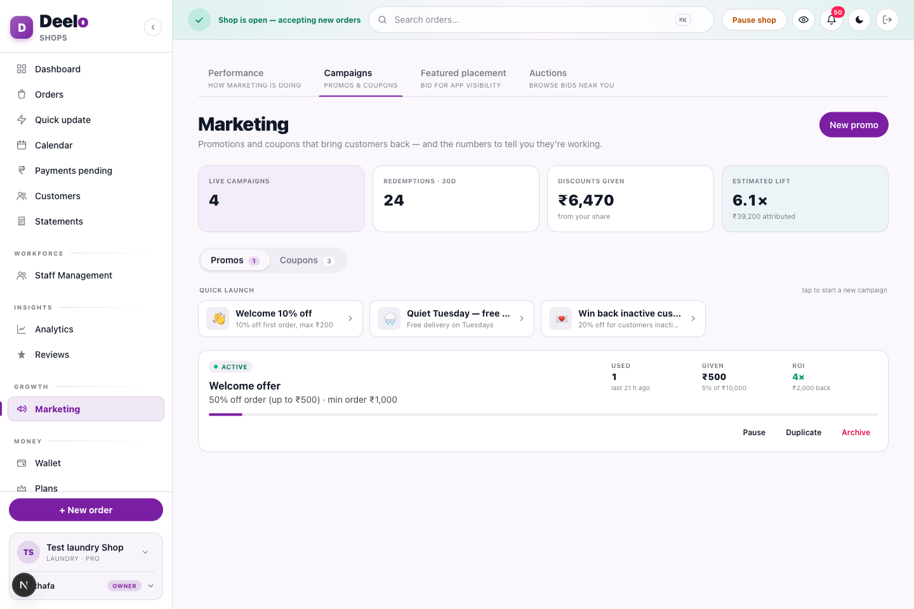Expand the OWNER role dropdown chevron

pyautogui.click(x=151, y=586)
